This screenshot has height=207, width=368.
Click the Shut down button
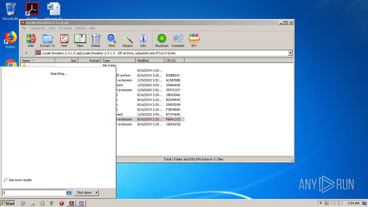coord(84,193)
